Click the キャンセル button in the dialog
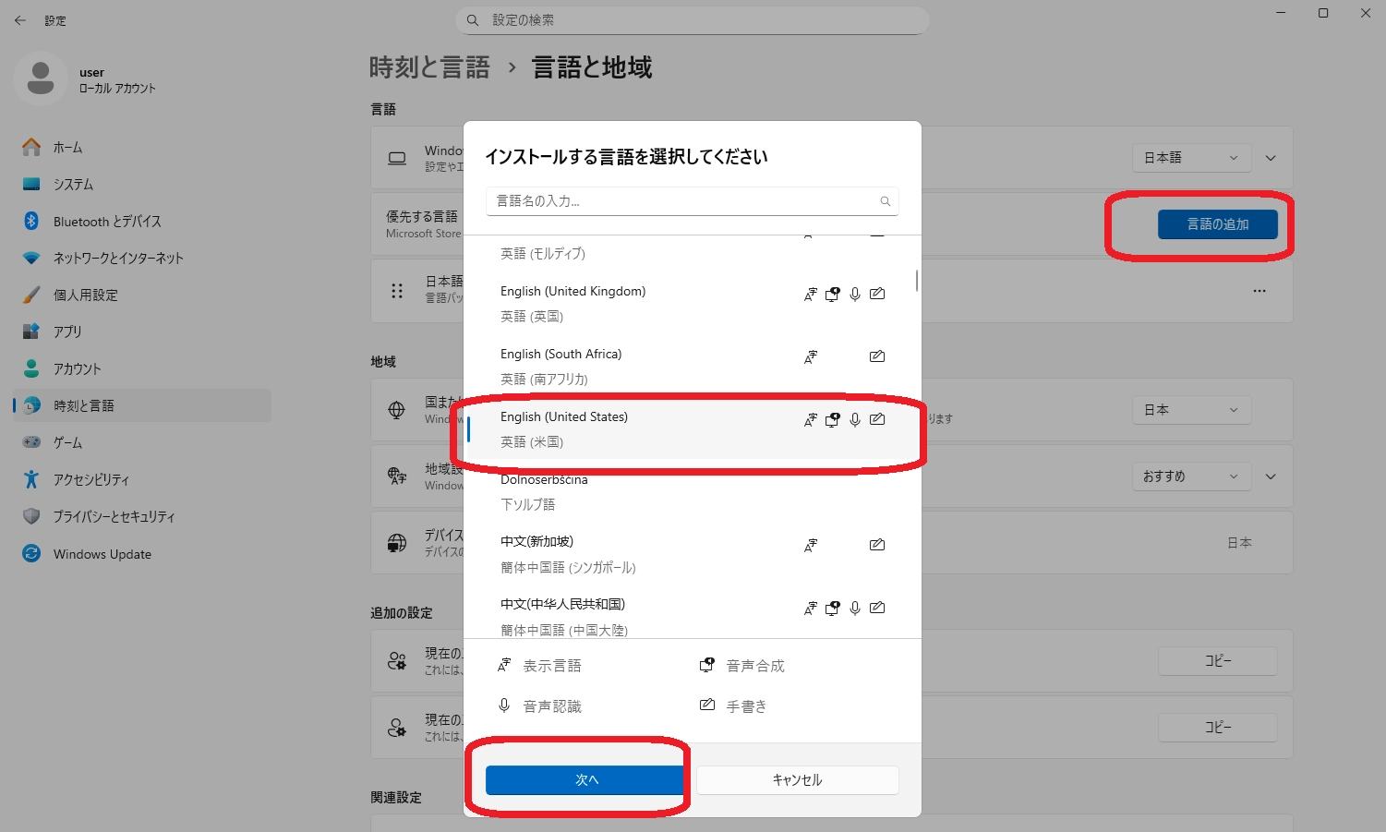 point(797,779)
